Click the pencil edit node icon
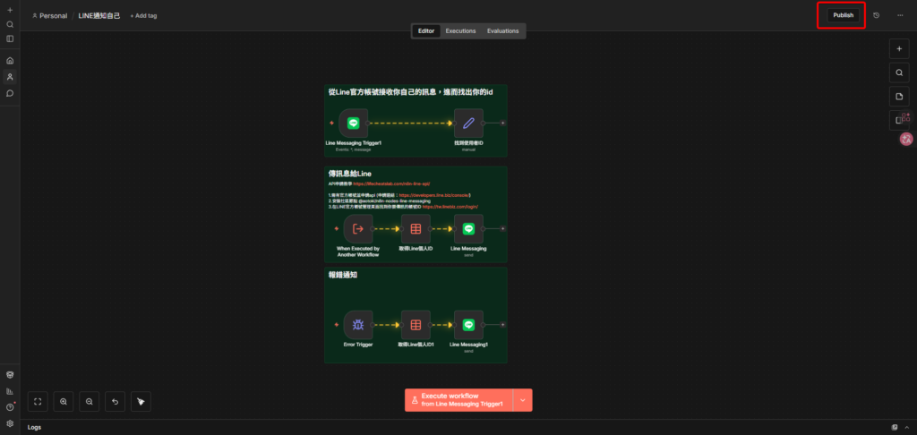 pos(468,124)
